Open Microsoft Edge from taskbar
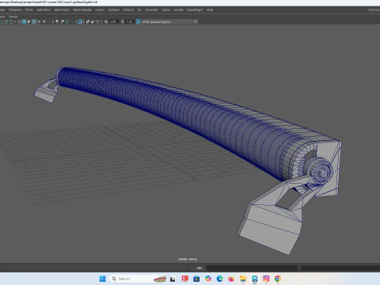The height and width of the screenshot is (285, 380). [219, 279]
